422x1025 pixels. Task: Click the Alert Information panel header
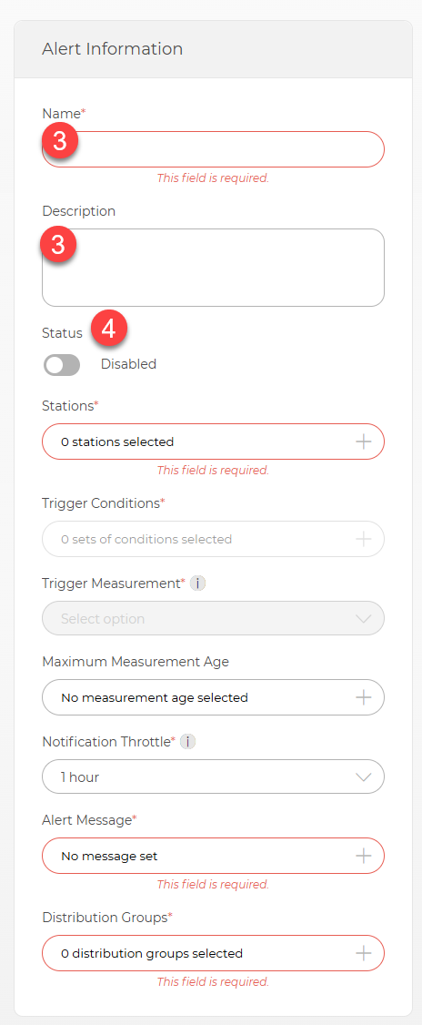click(213, 49)
